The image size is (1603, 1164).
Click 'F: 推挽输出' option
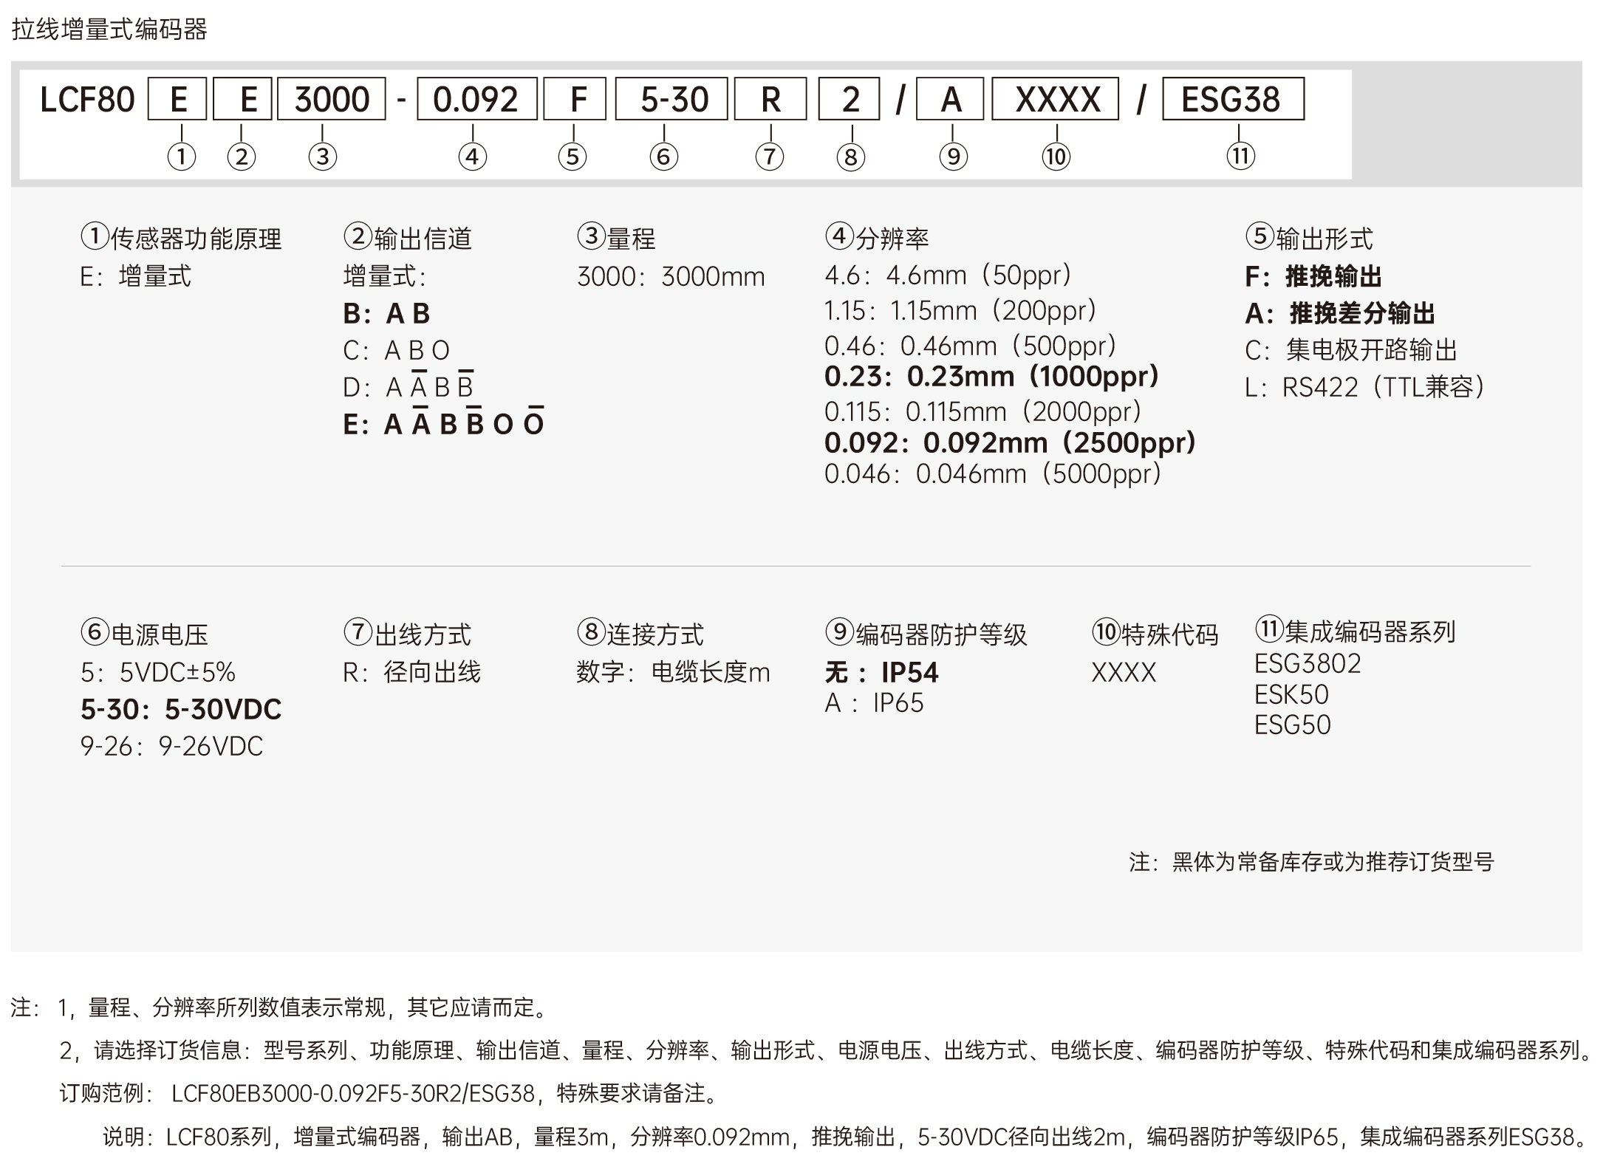(1313, 277)
